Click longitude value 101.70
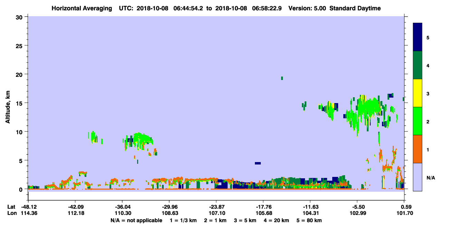 (404, 213)
